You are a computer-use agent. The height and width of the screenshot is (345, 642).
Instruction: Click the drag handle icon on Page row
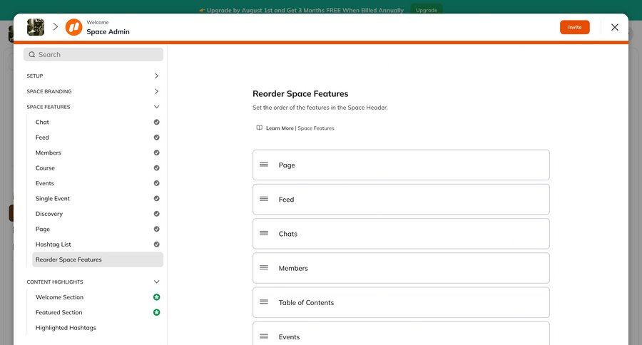pyautogui.click(x=264, y=165)
